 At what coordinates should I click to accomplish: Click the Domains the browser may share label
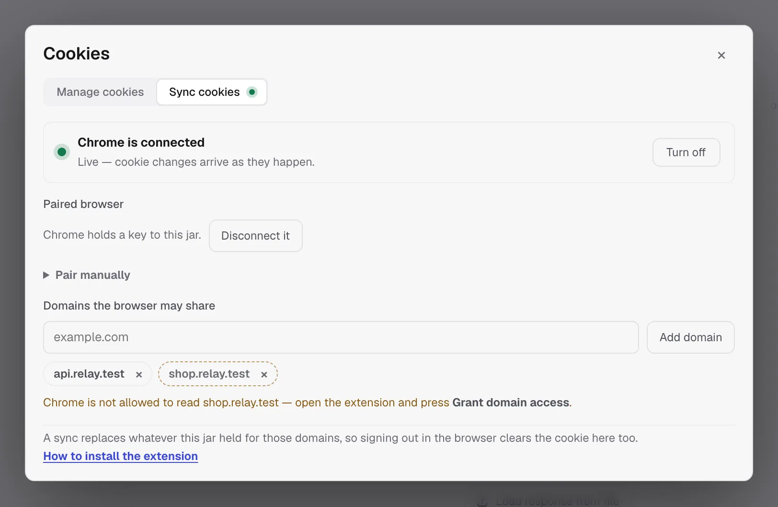tap(129, 306)
